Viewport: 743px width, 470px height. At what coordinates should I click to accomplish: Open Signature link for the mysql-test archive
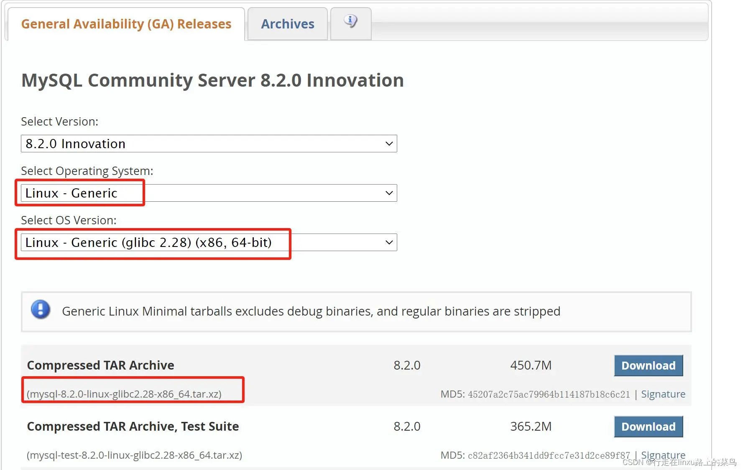click(x=663, y=455)
